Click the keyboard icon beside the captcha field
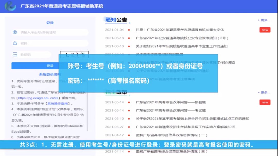The image size is (278, 156). coord(15,54)
